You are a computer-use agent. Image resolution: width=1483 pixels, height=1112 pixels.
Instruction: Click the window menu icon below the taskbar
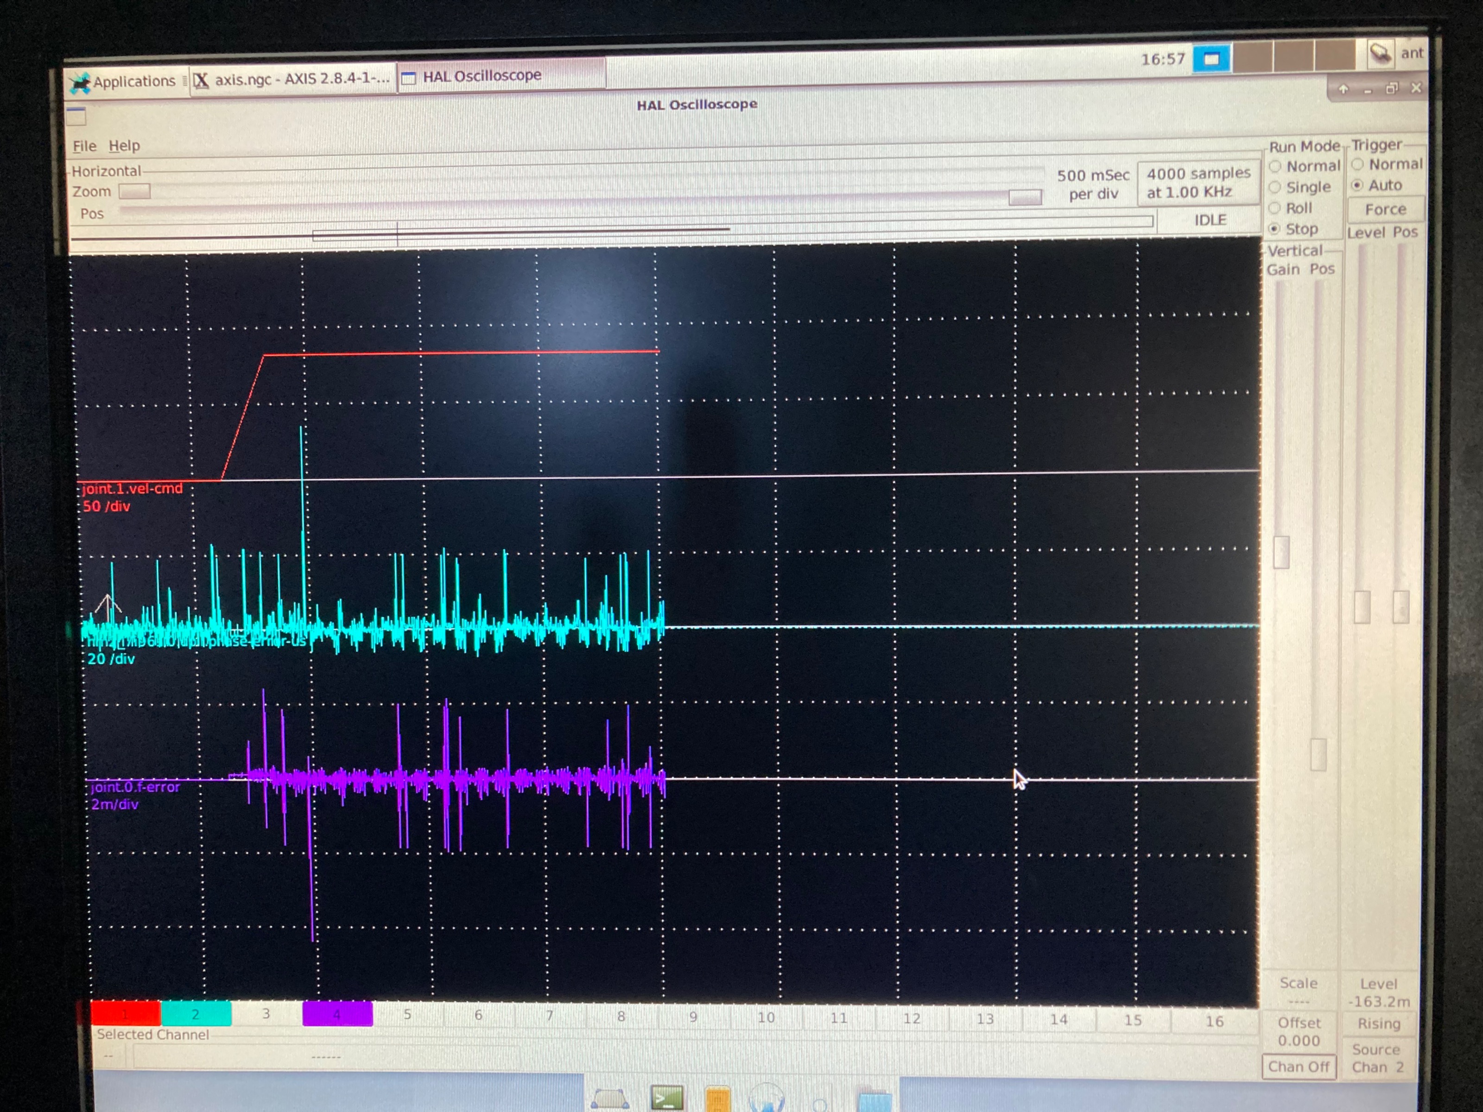click(x=76, y=117)
